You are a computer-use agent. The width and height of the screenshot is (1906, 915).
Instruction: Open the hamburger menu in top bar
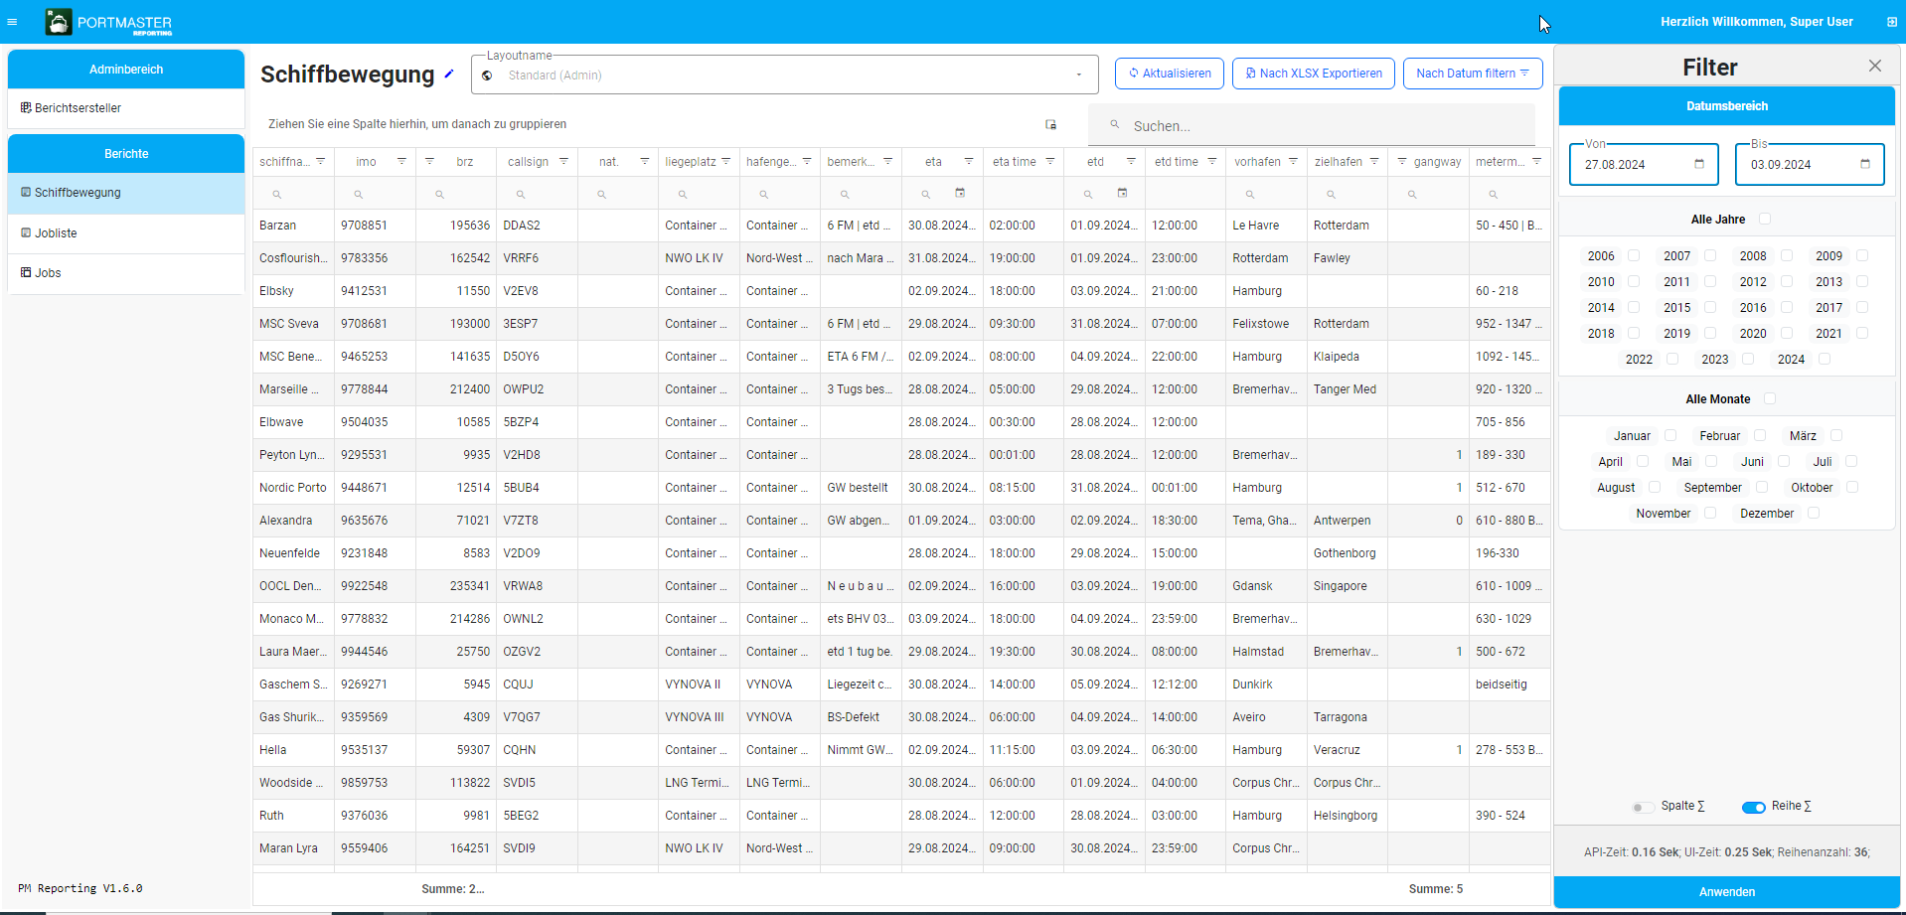tap(12, 22)
